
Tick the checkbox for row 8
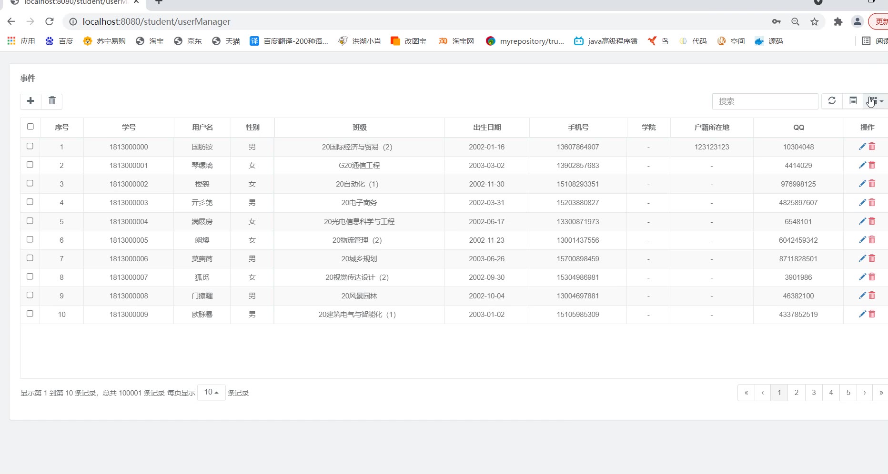tap(30, 276)
